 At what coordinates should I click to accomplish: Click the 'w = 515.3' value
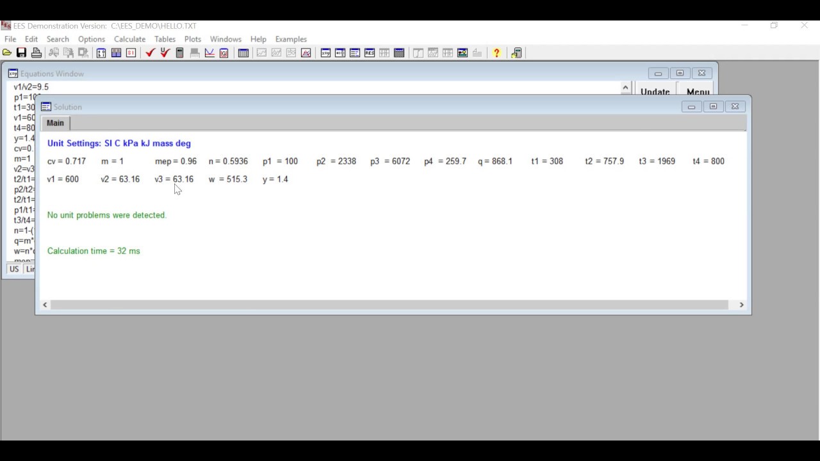click(x=228, y=179)
